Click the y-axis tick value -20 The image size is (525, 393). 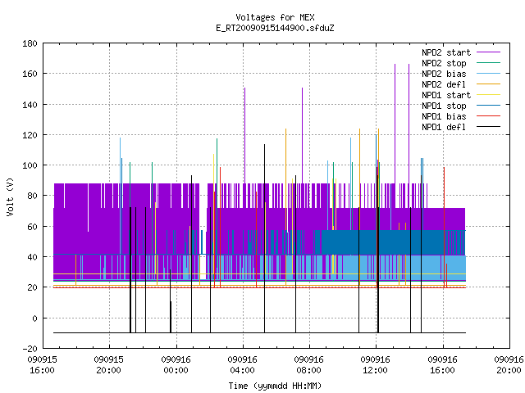(30, 349)
